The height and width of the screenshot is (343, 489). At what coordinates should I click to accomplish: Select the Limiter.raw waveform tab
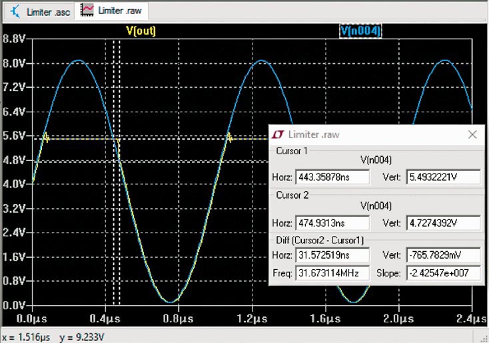pos(120,11)
